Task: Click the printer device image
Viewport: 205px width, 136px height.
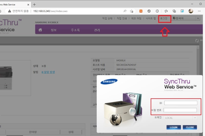Action: tap(6, 78)
